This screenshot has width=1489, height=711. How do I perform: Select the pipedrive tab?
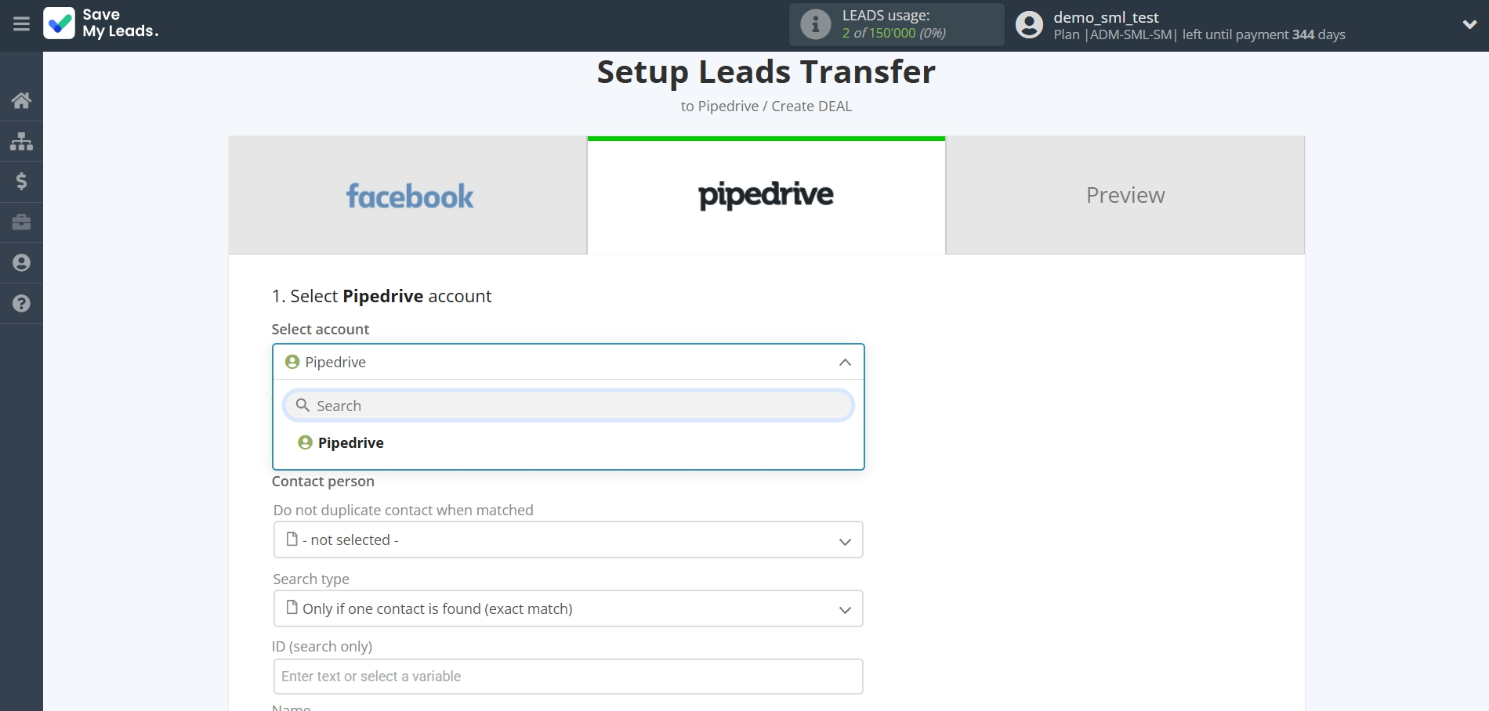click(766, 196)
